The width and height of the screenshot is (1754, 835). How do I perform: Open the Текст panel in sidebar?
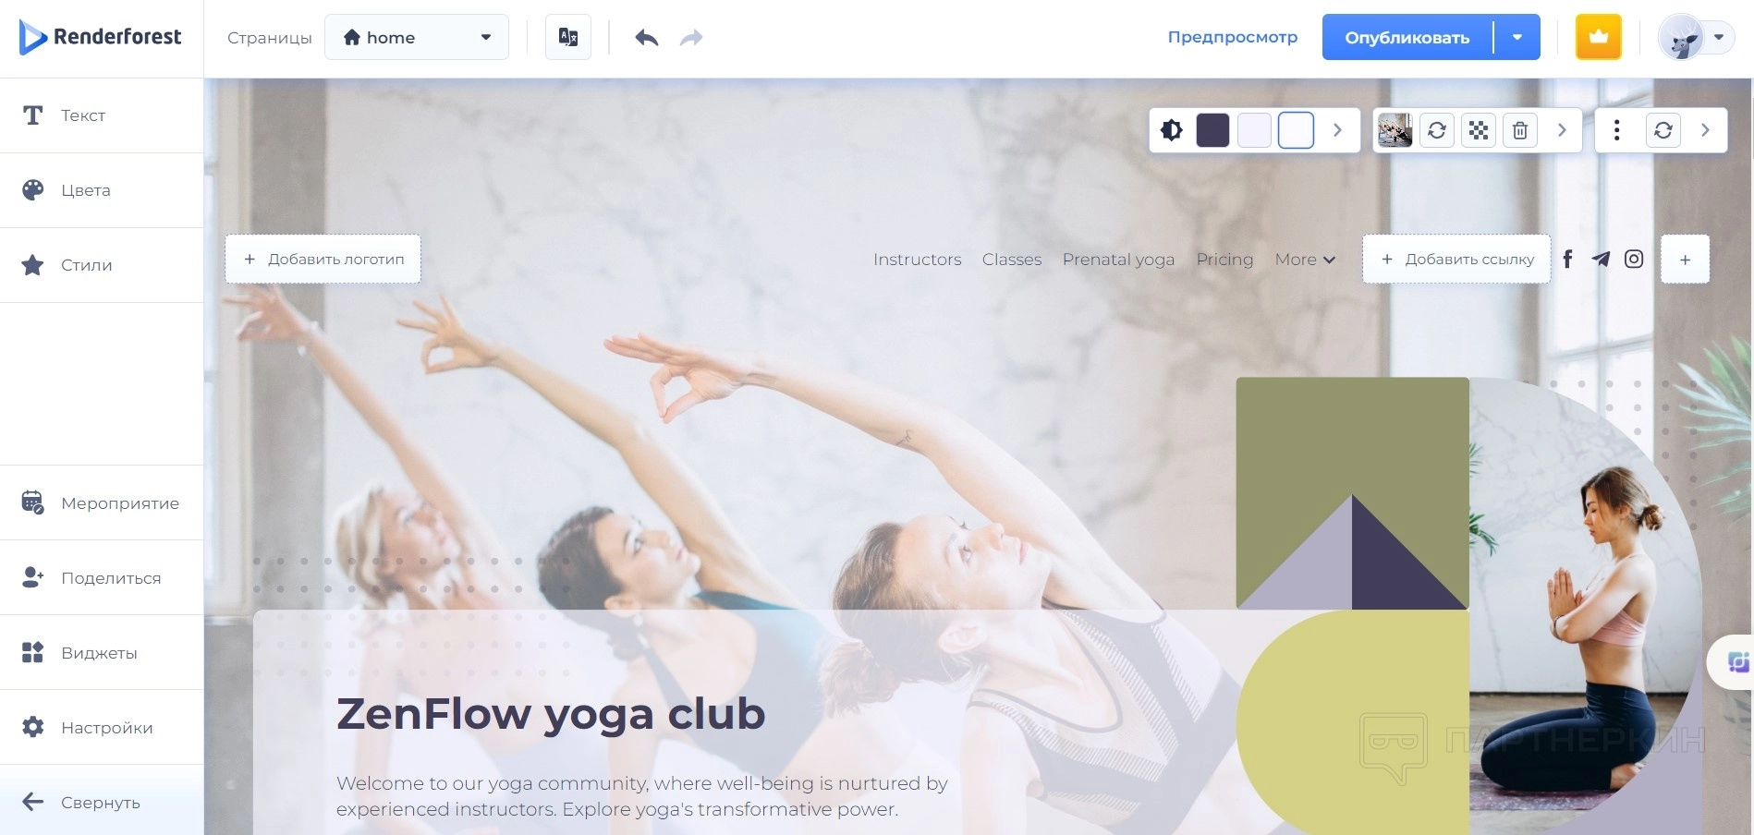pos(102,115)
